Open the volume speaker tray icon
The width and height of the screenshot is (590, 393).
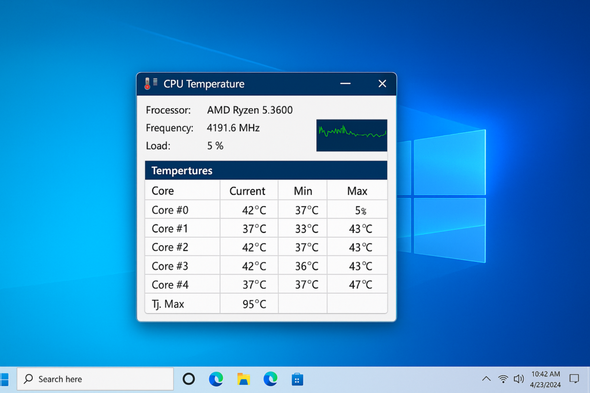click(519, 379)
